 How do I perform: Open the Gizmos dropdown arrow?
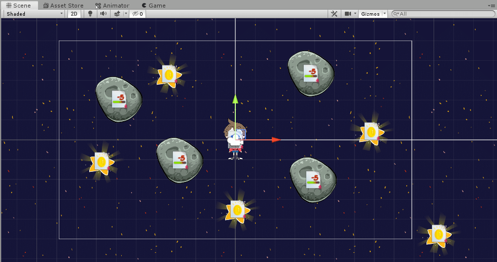tap(384, 14)
